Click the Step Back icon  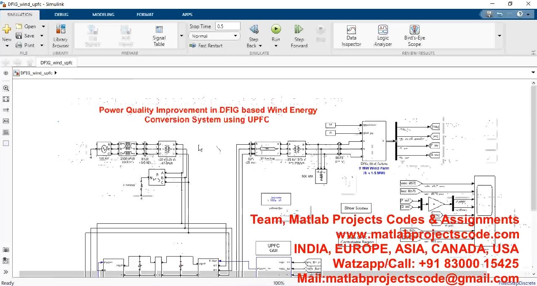tap(254, 29)
